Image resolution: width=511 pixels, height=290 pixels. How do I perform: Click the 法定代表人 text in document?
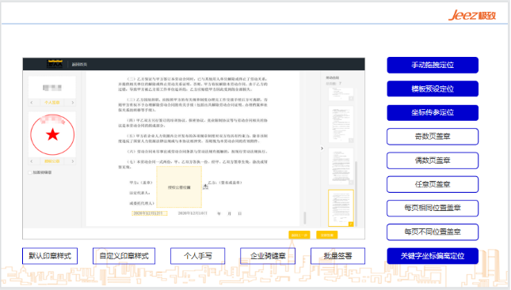click(139, 193)
